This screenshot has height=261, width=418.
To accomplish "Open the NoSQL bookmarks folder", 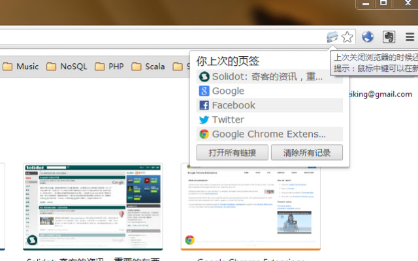I will tap(67, 67).
